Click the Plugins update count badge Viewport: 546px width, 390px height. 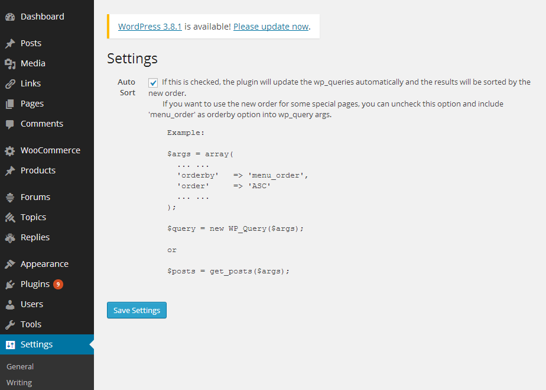pyautogui.click(x=58, y=284)
